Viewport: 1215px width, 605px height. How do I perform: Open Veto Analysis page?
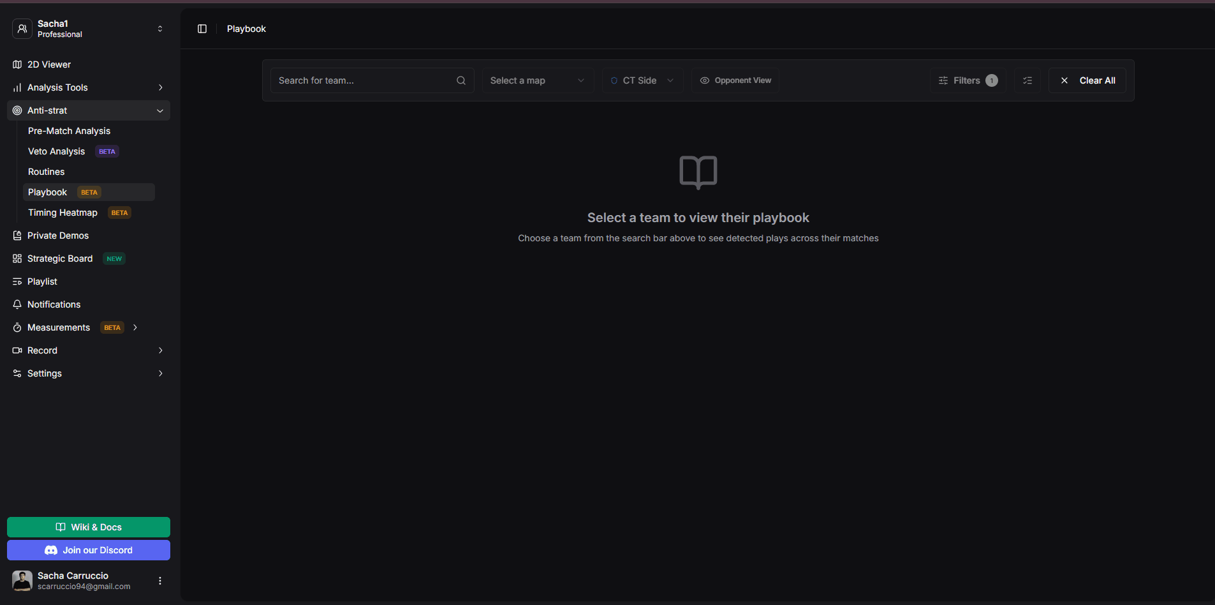click(x=56, y=151)
